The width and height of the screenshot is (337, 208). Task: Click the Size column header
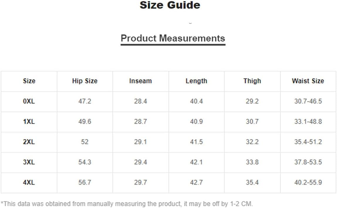tap(29, 81)
